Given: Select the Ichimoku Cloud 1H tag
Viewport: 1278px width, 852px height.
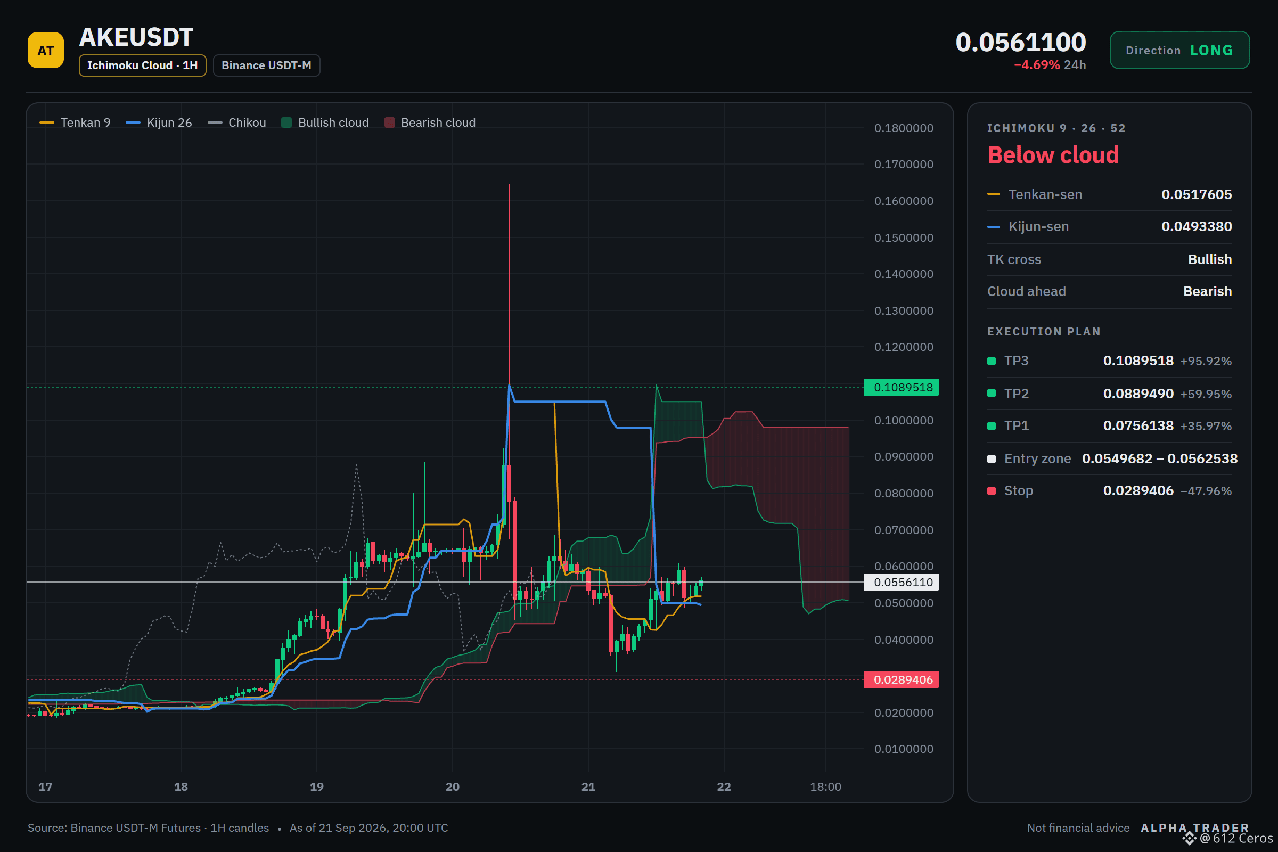Looking at the screenshot, I should click(x=142, y=65).
